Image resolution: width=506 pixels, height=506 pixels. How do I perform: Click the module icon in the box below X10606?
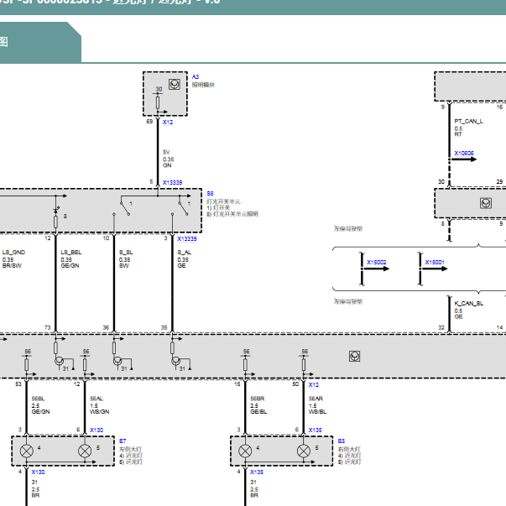coord(486,203)
